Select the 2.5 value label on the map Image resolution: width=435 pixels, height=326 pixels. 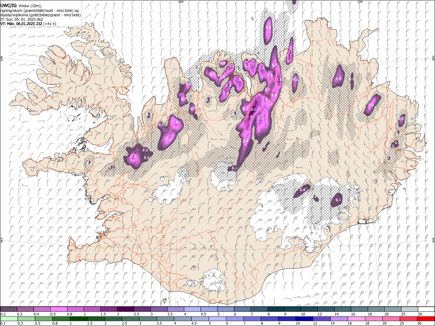point(249,117)
